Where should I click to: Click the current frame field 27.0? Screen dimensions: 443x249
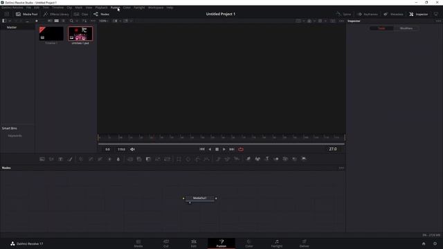pos(333,149)
